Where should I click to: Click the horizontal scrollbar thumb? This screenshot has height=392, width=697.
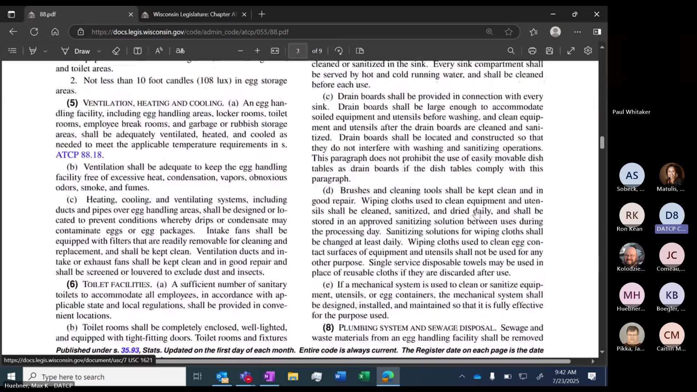tap(363, 361)
